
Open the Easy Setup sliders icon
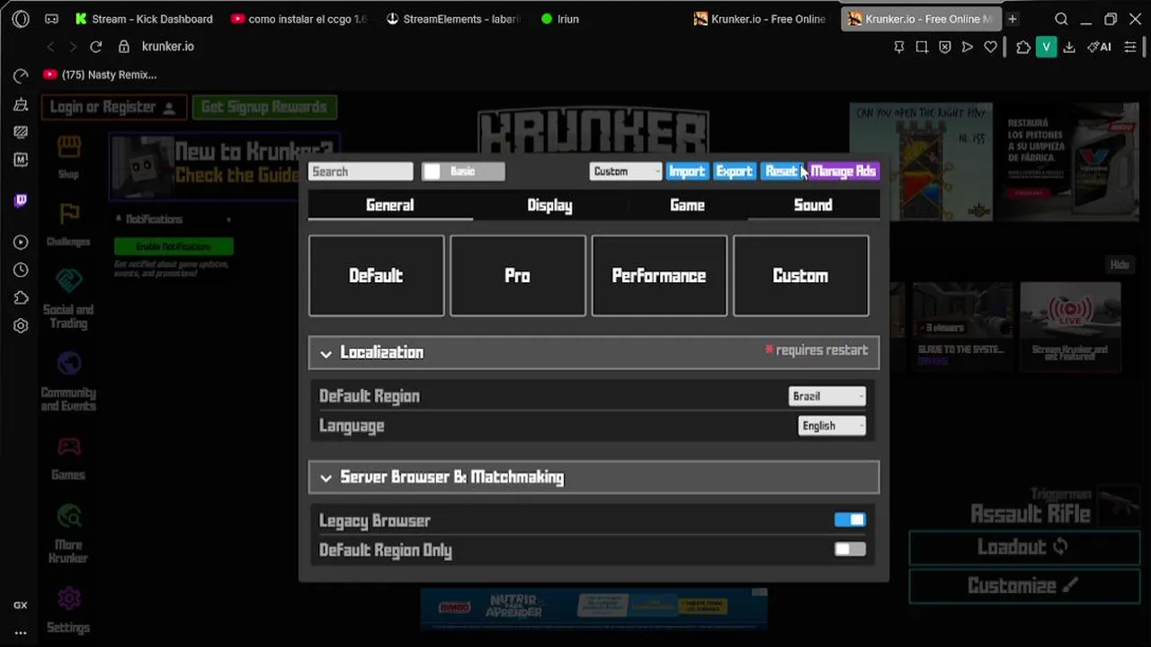[1130, 47]
